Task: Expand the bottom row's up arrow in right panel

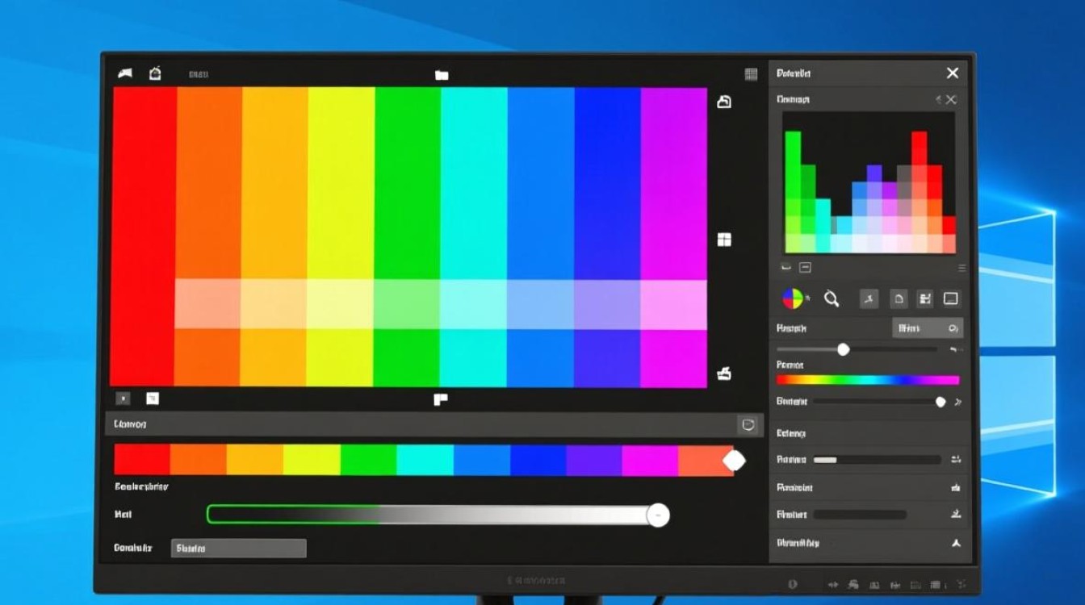Action: [x=956, y=543]
